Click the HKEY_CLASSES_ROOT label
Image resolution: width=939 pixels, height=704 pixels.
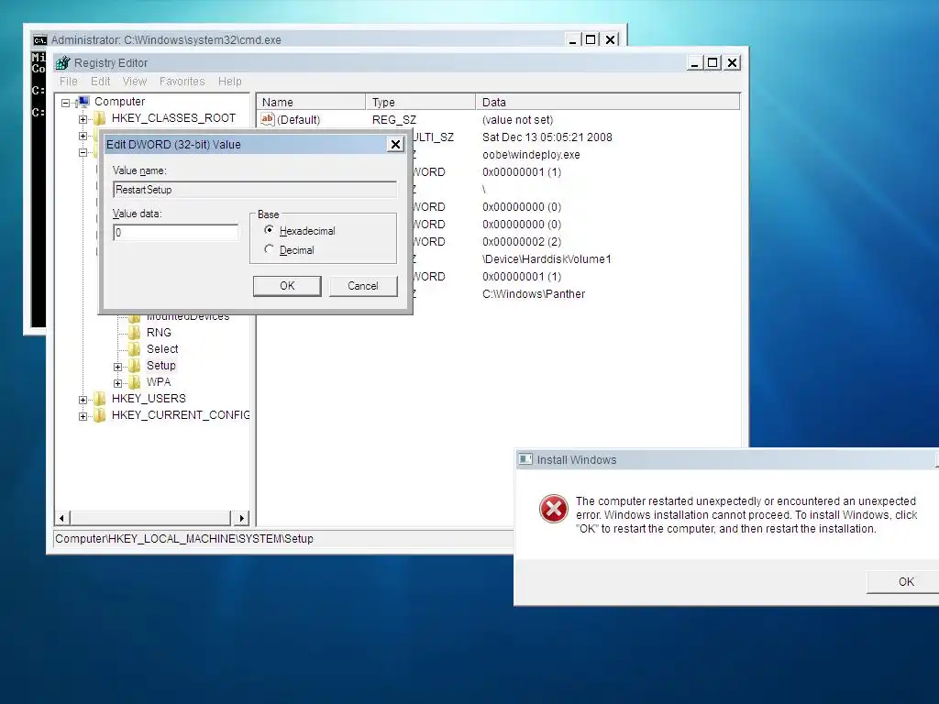(x=173, y=118)
